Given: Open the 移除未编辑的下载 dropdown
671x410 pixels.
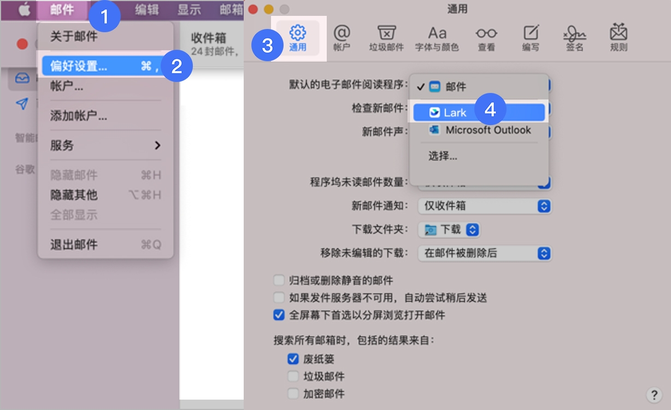Looking at the screenshot, I should pyautogui.click(x=485, y=253).
